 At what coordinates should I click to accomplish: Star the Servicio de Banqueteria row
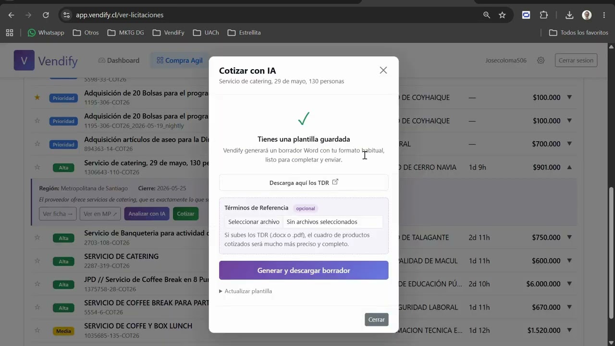37,237
